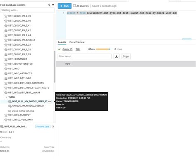This screenshot has width=196, height=159.
Task: Close the table details panel
Action: tap(53, 127)
